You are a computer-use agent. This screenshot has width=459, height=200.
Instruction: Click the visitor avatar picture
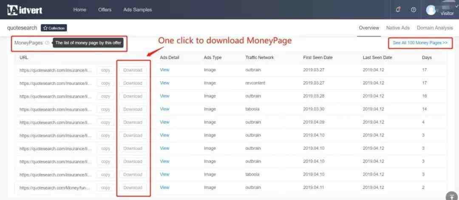point(431,10)
